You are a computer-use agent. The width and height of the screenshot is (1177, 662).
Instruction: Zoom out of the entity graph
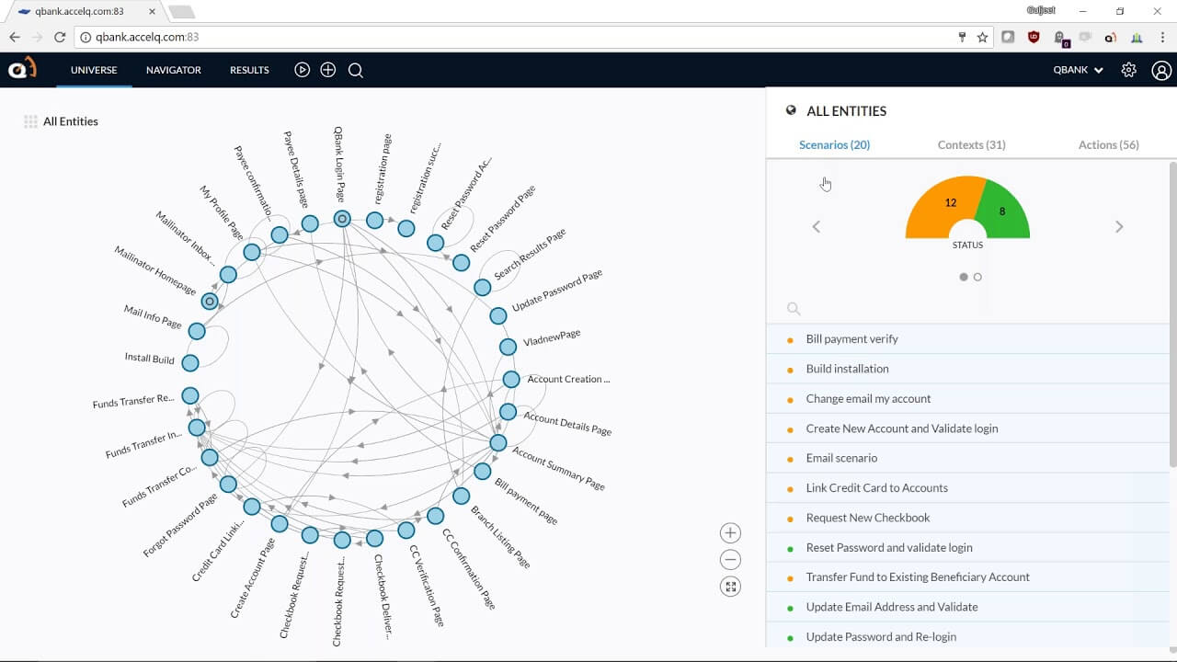(x=730, y=560)
